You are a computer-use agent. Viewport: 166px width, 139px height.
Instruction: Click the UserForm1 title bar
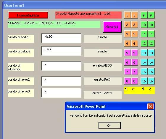[x=84, y=5]
